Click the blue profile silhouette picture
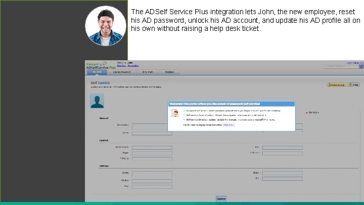Viewport: 364px width, 205px height. pos(97,101)
